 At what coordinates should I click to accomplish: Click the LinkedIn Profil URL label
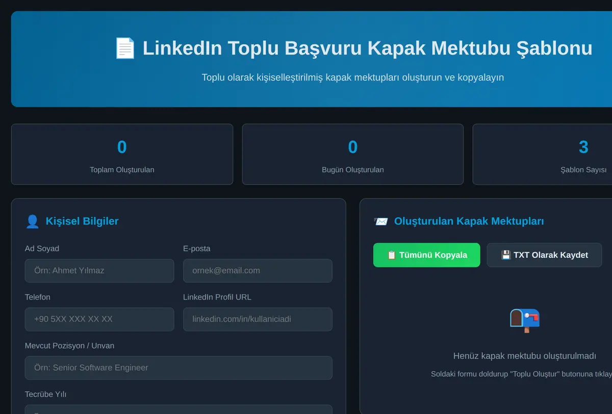pos(217,297)
